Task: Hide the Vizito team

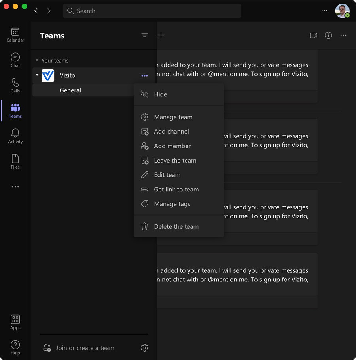Action: (161, 94)
